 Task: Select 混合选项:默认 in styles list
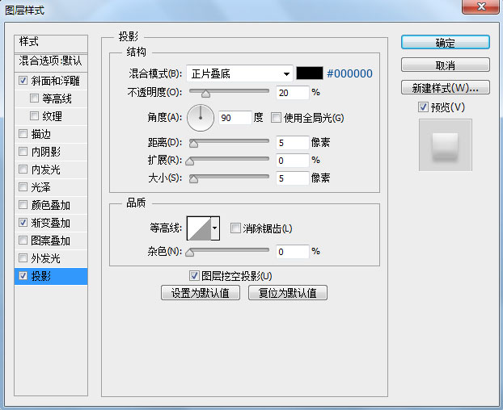click(51, 62)
